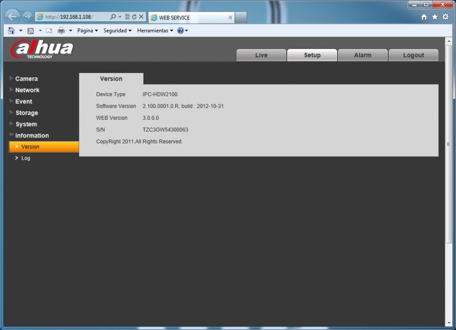Expand the Camera section in the sidebar
Viewport: 456px width, 330px height.
(26, 78)
